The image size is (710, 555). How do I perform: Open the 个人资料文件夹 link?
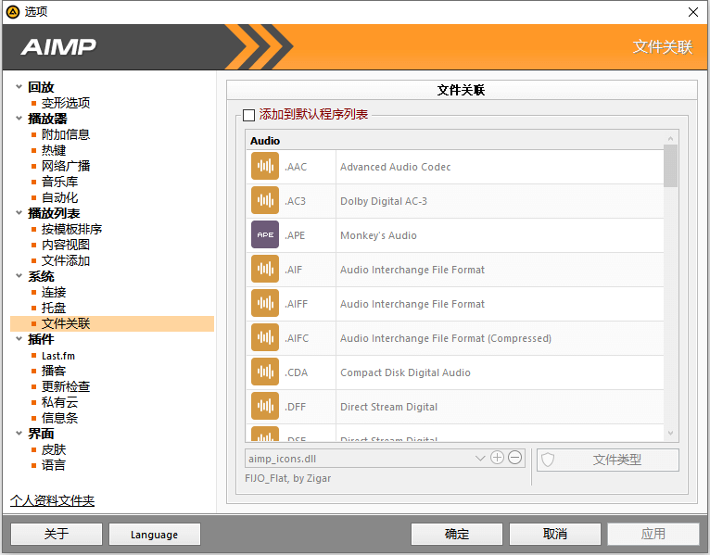pyautogui.click(x=53, y=500)
